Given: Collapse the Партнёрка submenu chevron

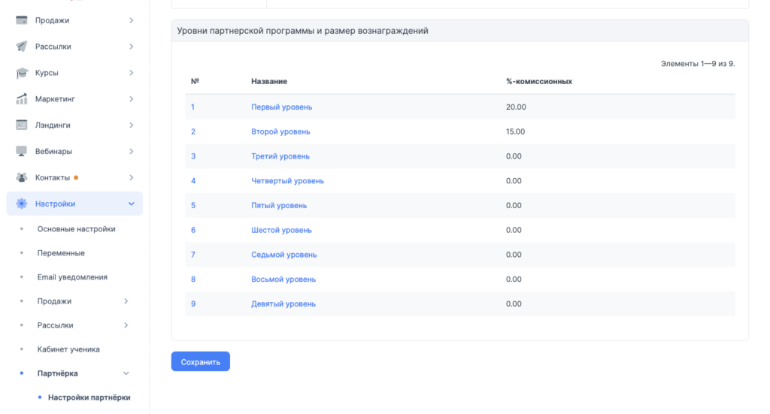Looking at the screenshot, I should pyautogui.click(x=126, y=373).
